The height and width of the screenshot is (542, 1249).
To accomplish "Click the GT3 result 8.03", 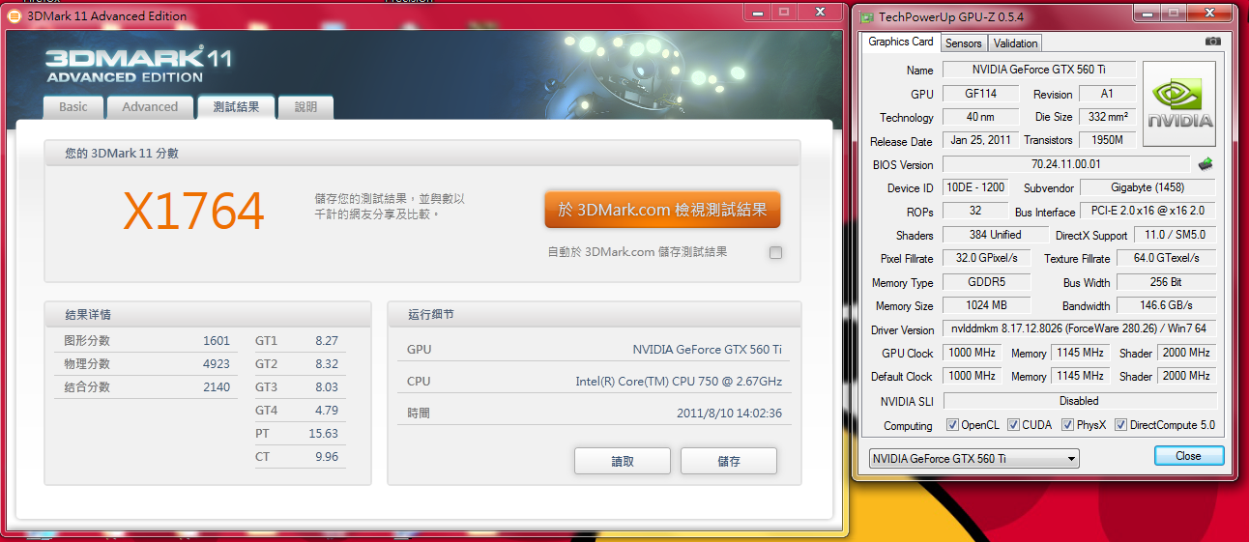I will [327, 387].
